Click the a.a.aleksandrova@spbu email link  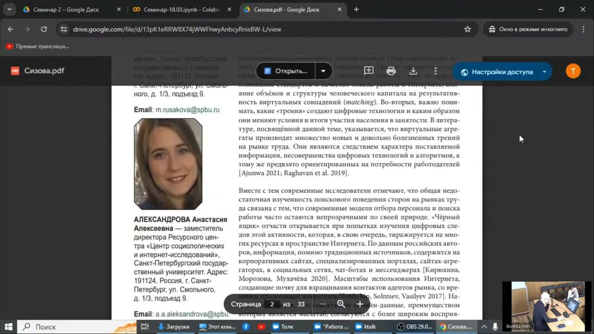pos(193,314)
